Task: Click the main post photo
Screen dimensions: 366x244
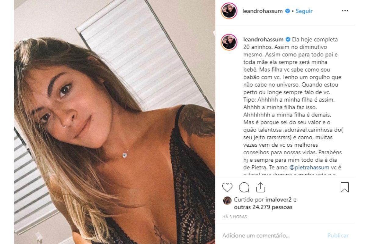Action: 114,122
